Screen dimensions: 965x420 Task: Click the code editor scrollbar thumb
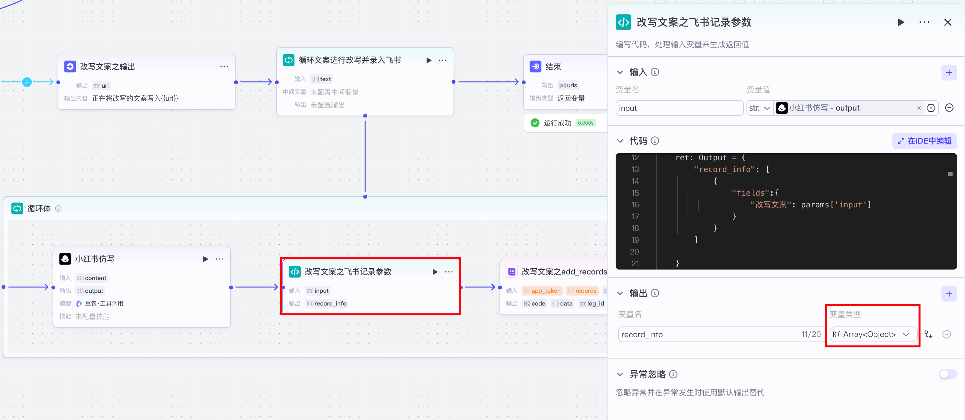[950, 174]
